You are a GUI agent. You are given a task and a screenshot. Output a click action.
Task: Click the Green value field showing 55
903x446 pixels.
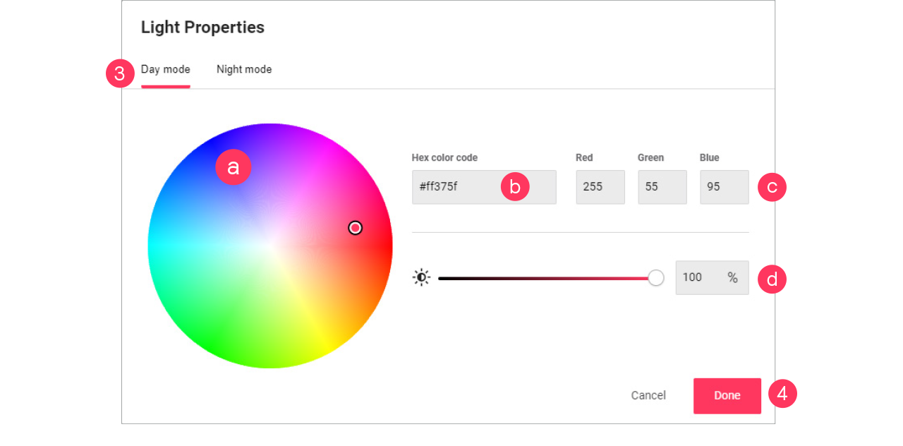point(662,186)
